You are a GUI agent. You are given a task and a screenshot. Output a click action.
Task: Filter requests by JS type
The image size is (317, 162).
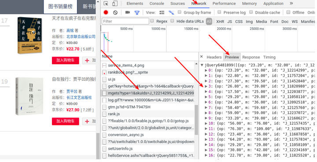pyautogui.click(x=230, y=22)
